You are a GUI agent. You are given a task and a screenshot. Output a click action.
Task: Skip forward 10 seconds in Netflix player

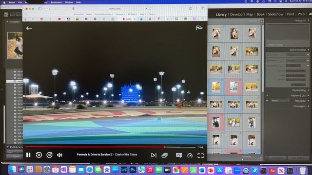pyautogui.click(x=49, y=155)
